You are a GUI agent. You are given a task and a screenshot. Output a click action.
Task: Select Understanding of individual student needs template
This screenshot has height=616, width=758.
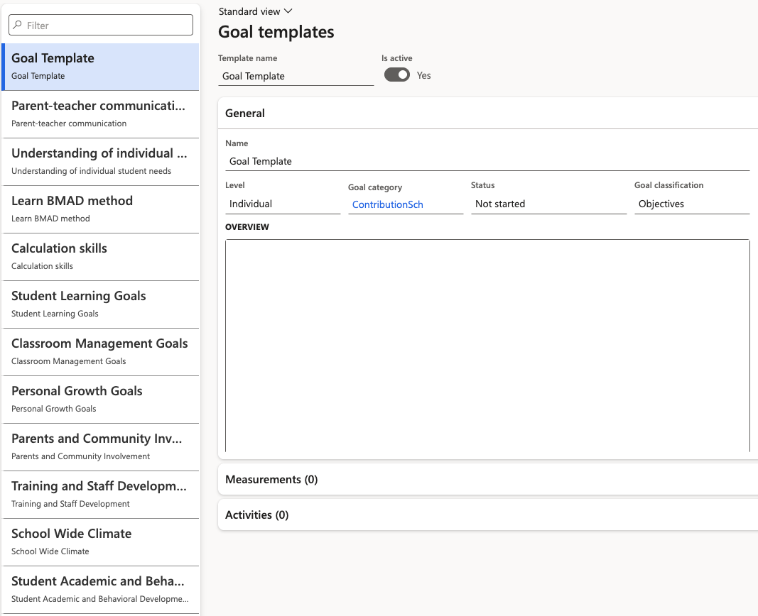click(x=101, y=162)
